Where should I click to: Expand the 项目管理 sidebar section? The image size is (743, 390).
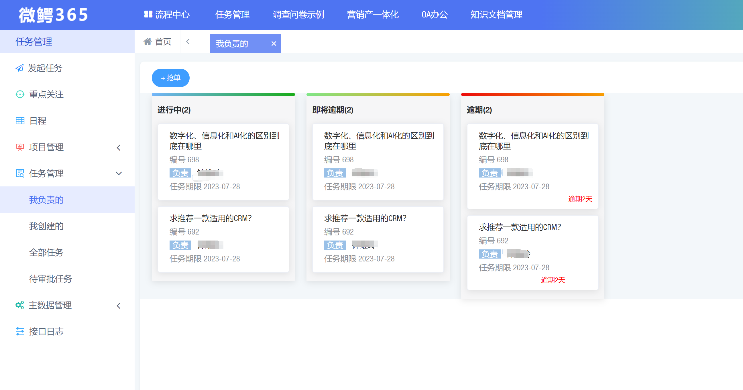coord(119,147)
